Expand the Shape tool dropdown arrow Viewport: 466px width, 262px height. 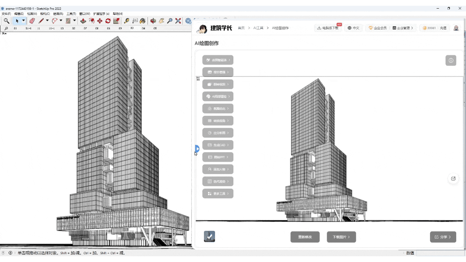point(74,21)
